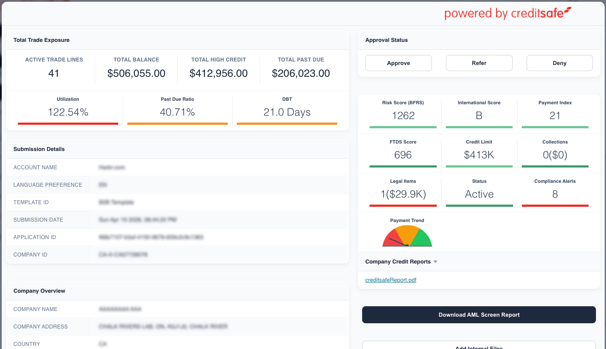Click the Add Internal Files button
Image resolution: width=606 pixels, height=349 pixels.
[x=479, y=346]
